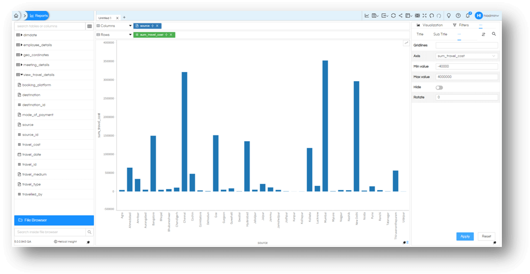
Task: Open the Axis sum_travel_cost dropdown
Action: (466, 56)
